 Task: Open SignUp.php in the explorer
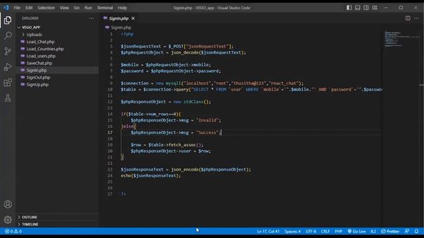pos(37,85)
